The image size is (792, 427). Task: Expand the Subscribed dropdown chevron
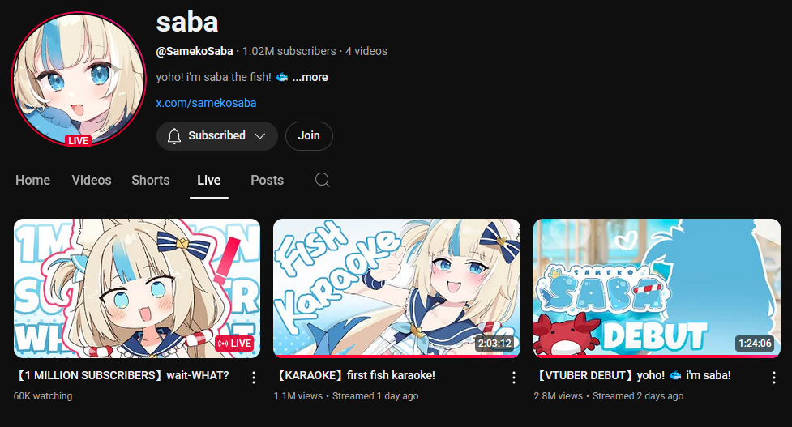(260, 136)
